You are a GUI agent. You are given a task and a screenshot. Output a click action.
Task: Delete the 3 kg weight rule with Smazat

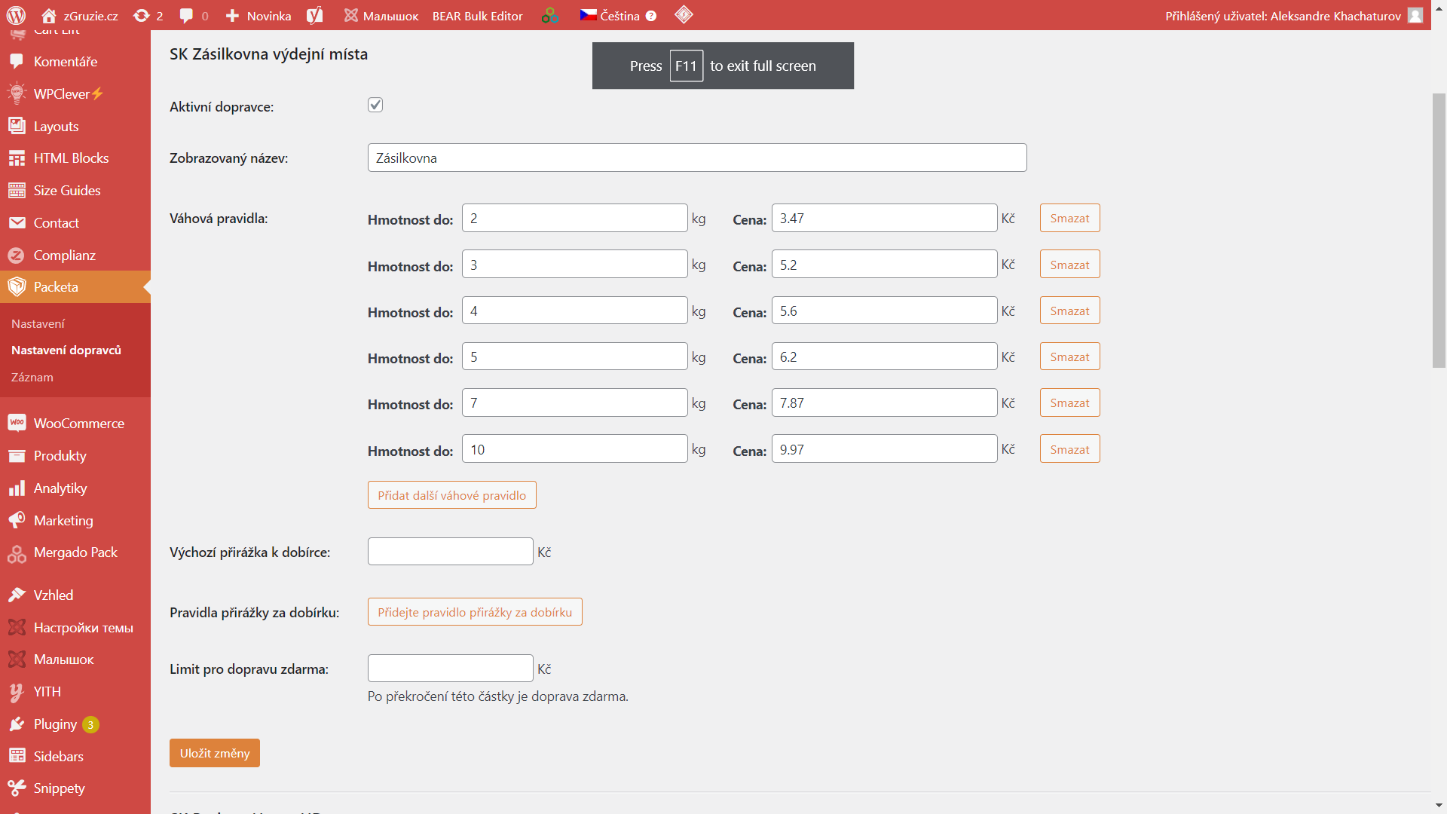coord(1070,265)
